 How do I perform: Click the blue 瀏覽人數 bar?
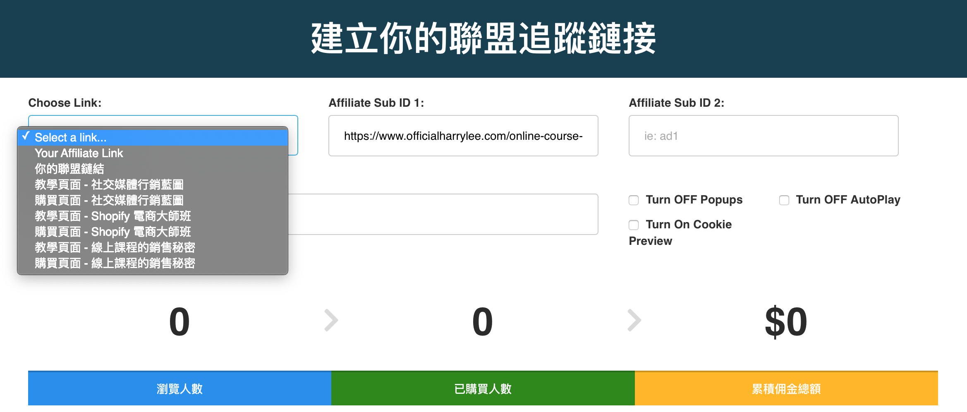pyautogui.click(x=180, y=388)
